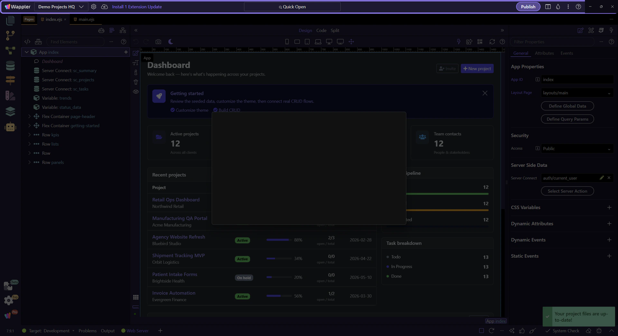Click the mobile phone viewport icon
Viewport: 618px width, 336px height.
click(x=287, y=42)
